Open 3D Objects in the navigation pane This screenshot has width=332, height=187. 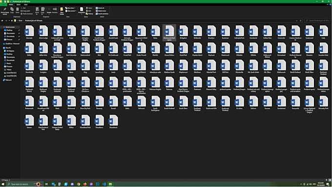pyautogui.click(x=9, y=51)
